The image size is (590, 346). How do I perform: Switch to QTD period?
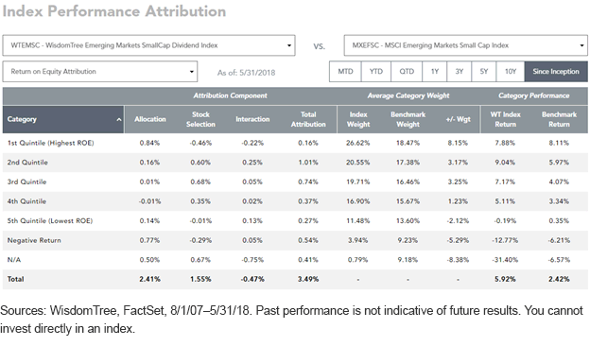point(407,72)
